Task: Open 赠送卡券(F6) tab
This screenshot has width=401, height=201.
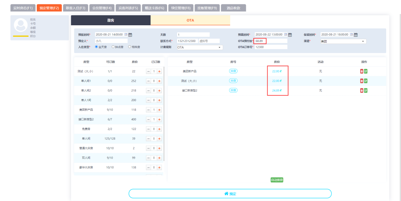Action: coord(155,8)
